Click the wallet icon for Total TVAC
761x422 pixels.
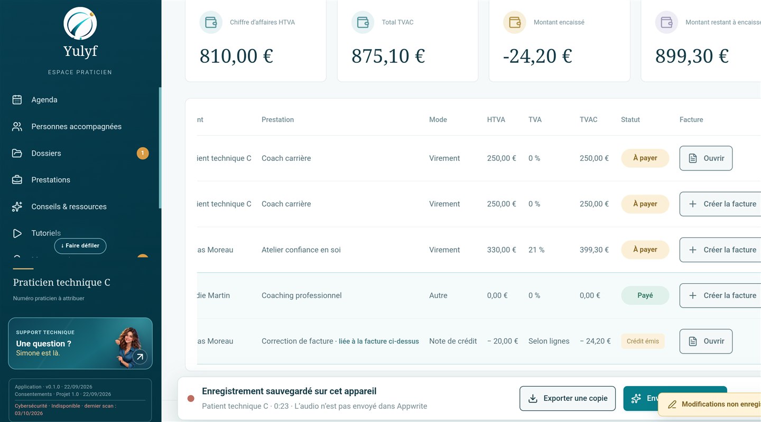(363, 22)
